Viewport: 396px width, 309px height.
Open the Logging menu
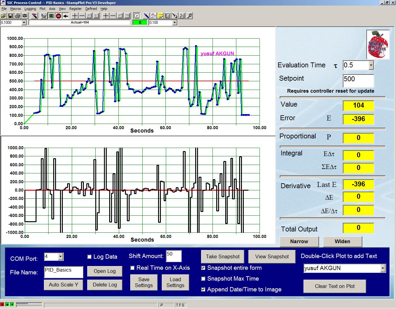click(30, 9)
